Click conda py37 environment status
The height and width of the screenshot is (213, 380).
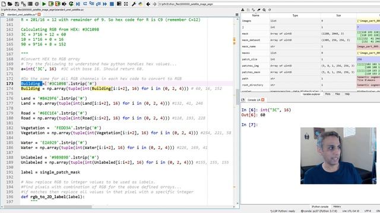[x=319, y=211]
